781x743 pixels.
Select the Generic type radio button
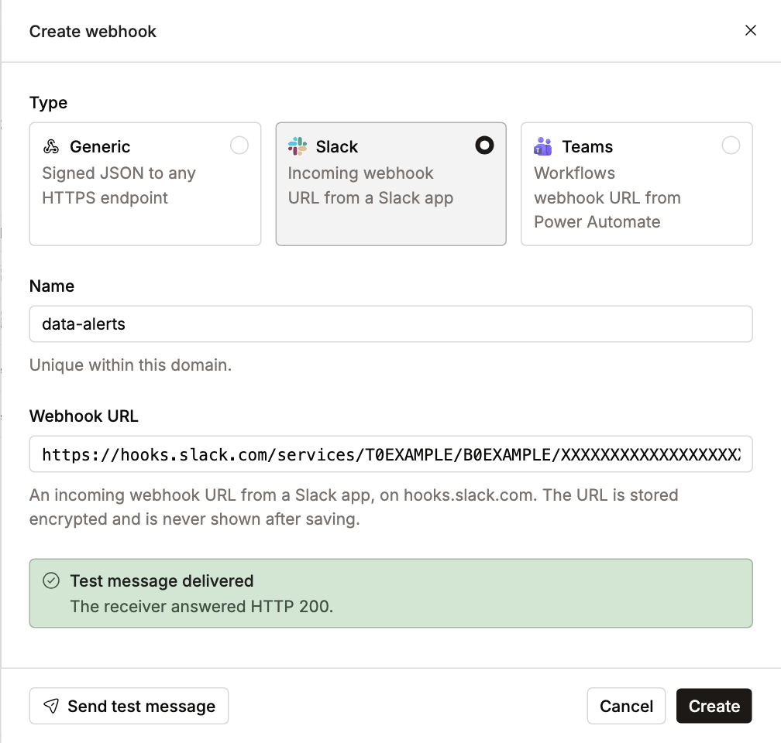tap(239, 146)
